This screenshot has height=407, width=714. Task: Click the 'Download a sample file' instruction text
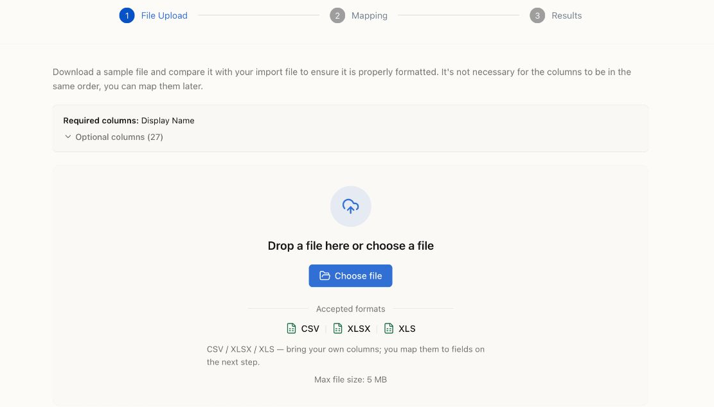coord(341,79)
